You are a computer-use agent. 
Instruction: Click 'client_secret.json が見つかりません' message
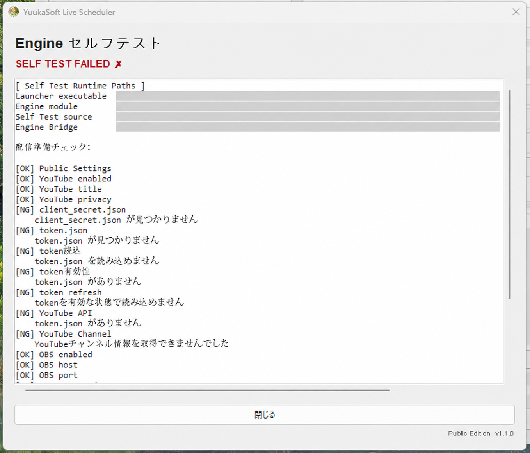[x=116, y=220]
